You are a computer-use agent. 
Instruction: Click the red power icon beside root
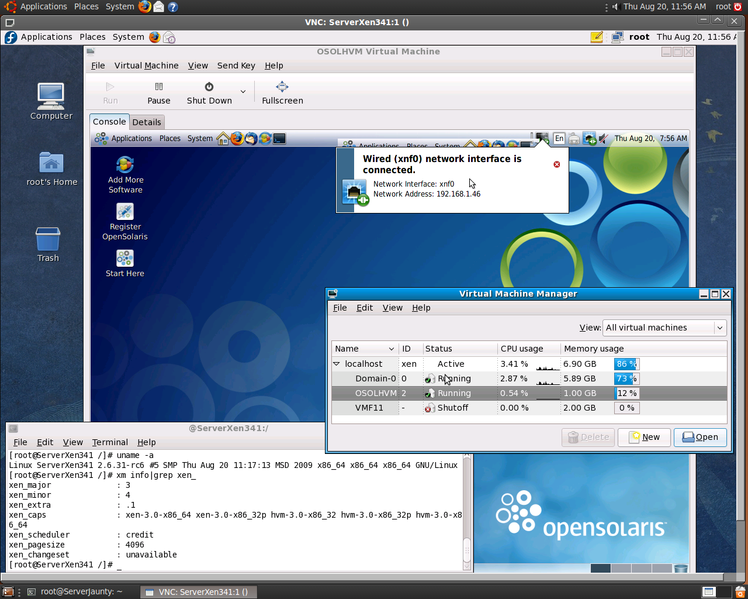(x=738, y=7)
